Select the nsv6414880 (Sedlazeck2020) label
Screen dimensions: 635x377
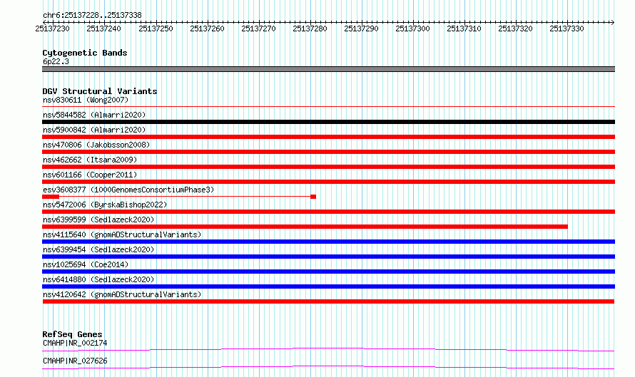click(98, 279)
